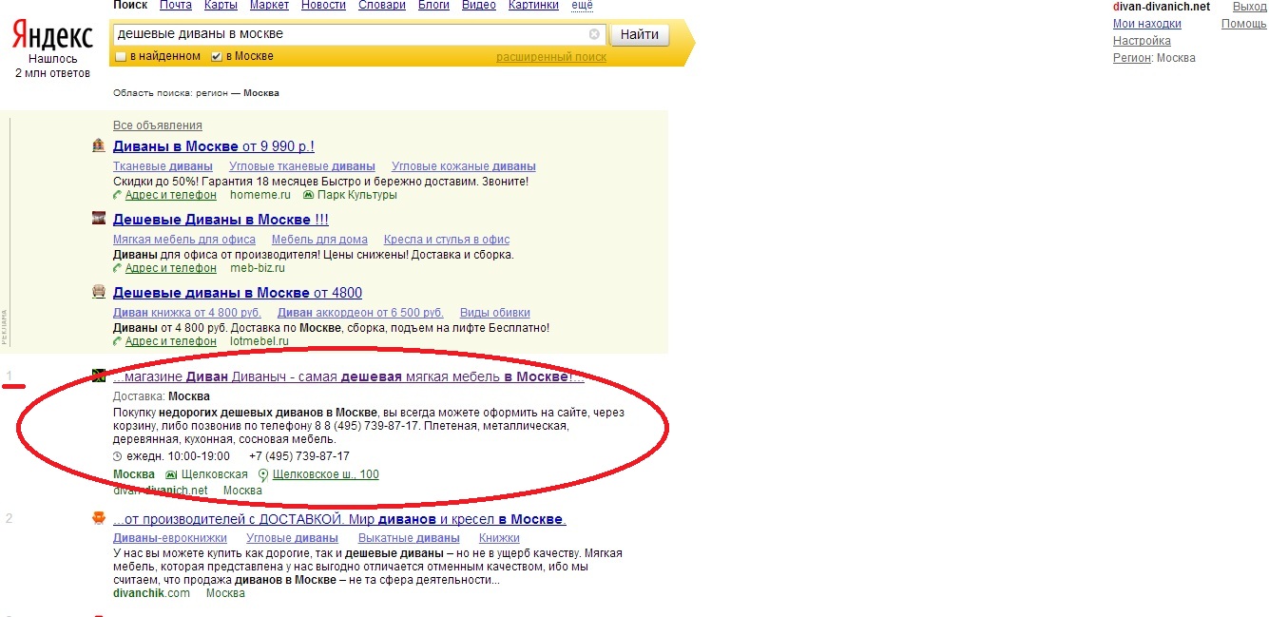Open 'Мои находки' link
This screenshot has width=1269, height=617.
point(1147,24)
